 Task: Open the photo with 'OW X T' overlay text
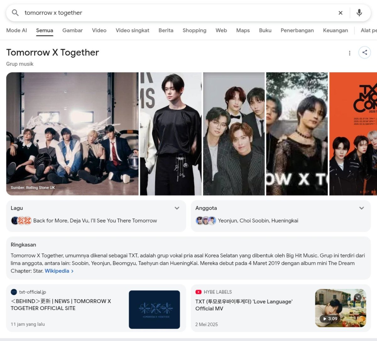click(x=297, y=134)
